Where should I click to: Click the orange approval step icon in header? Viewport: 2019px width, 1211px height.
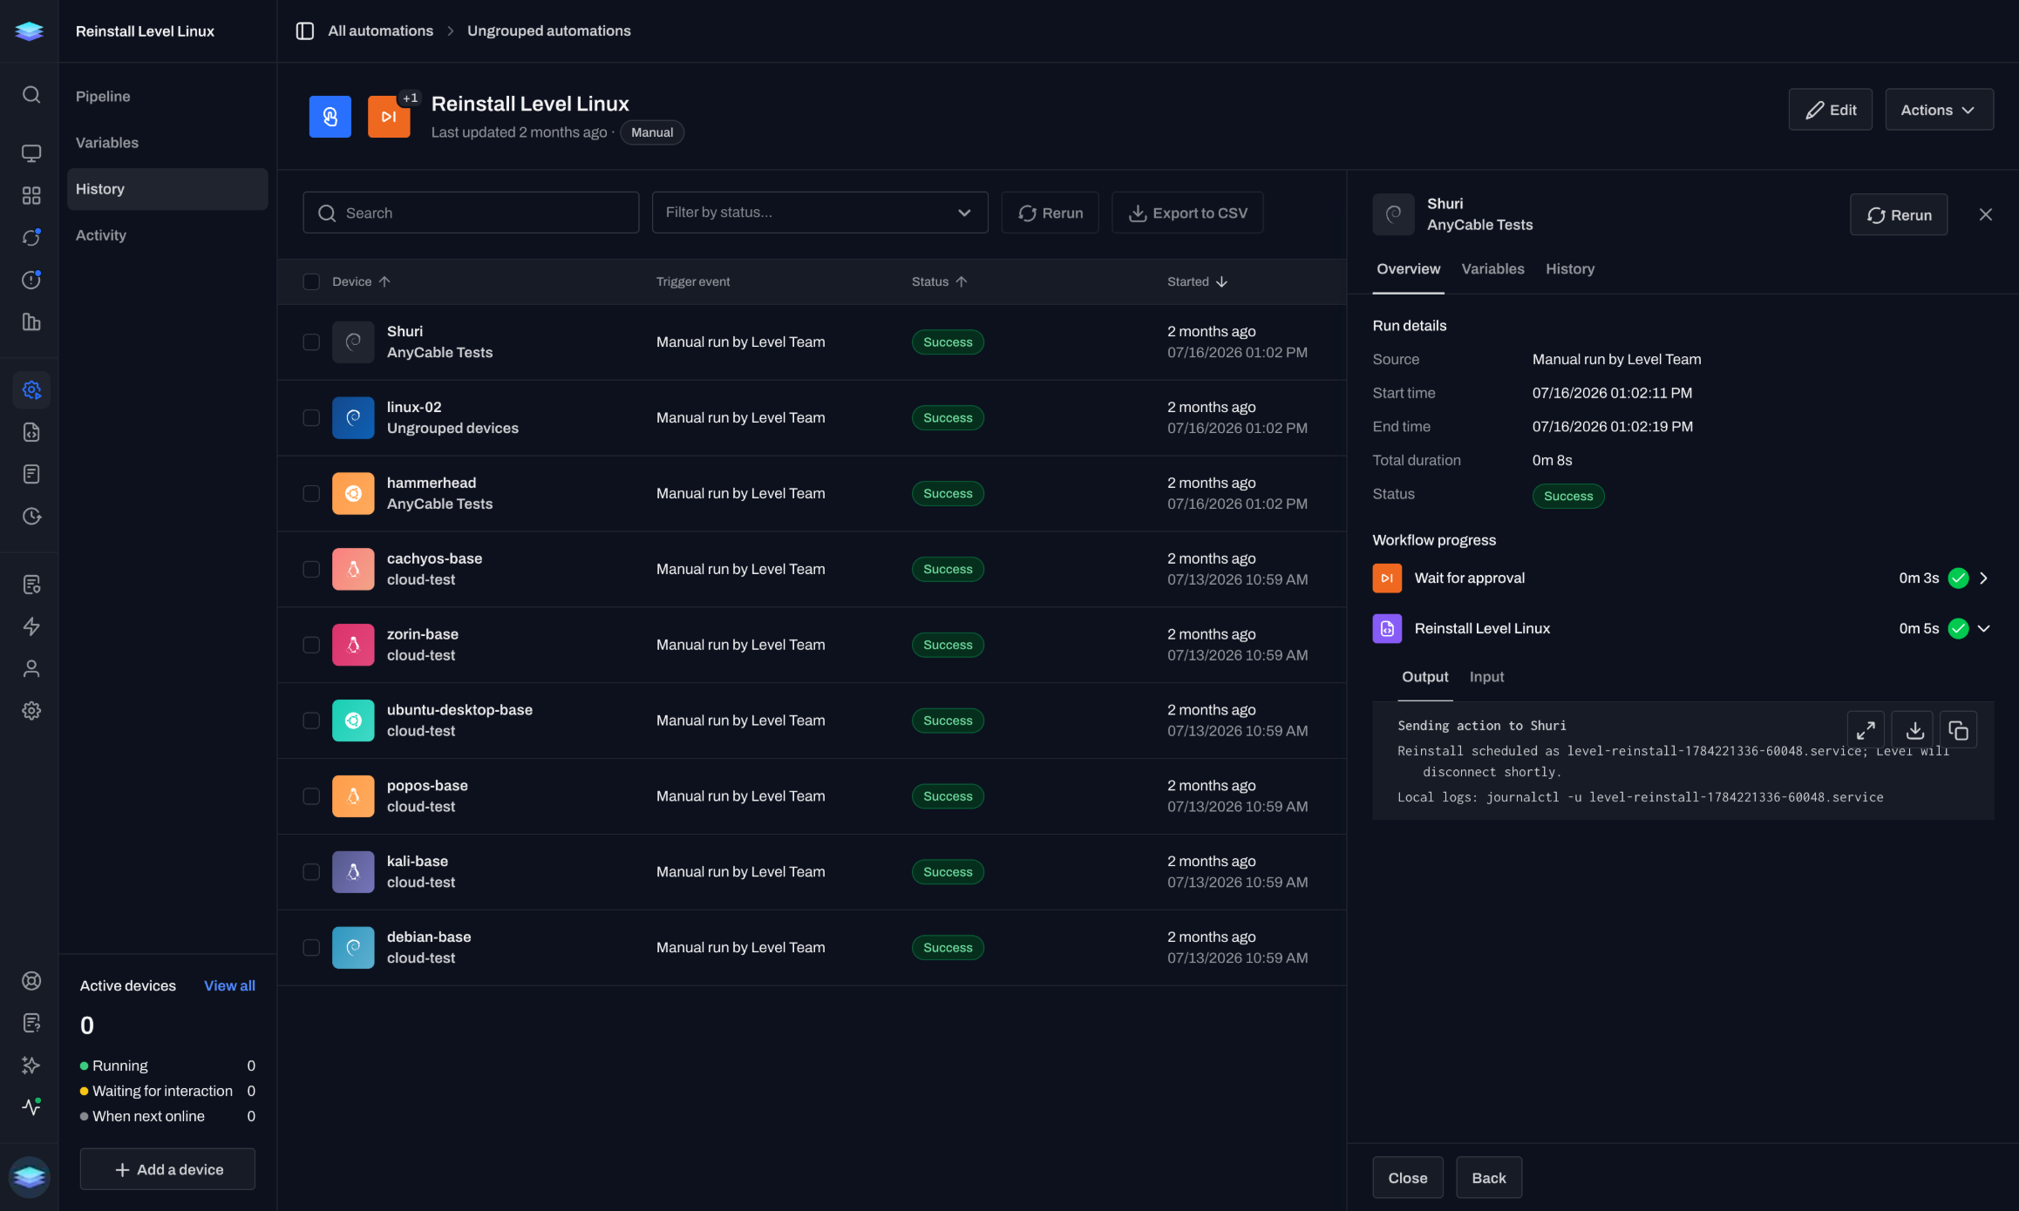(389, 117)
